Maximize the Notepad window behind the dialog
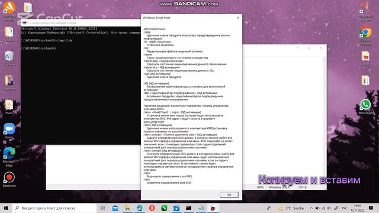The height and width of the screenshot is (213, 379). pyautogui.click(x=309, y=48)
